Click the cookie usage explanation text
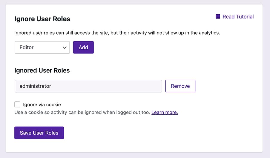270x158 pixels. point(82,113)
